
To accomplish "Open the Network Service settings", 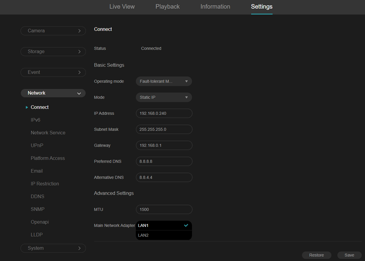I will point(48,132).
